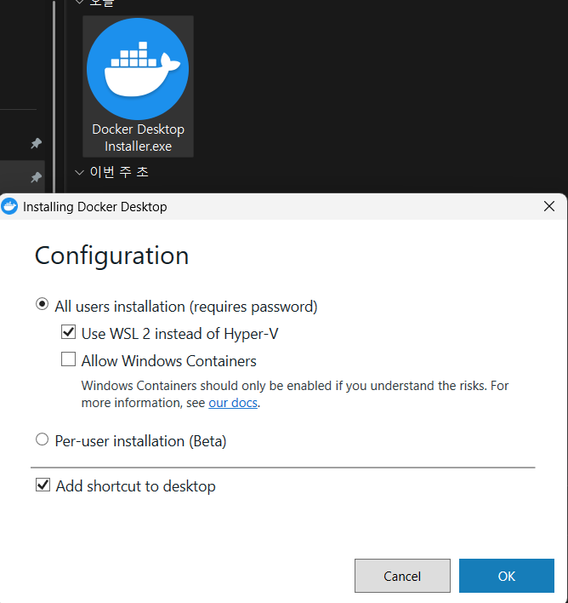The width and height of the screenshot is (568, 603).
Task: Collapse the 오늘 group chevron at top
Action: [79, 3]
